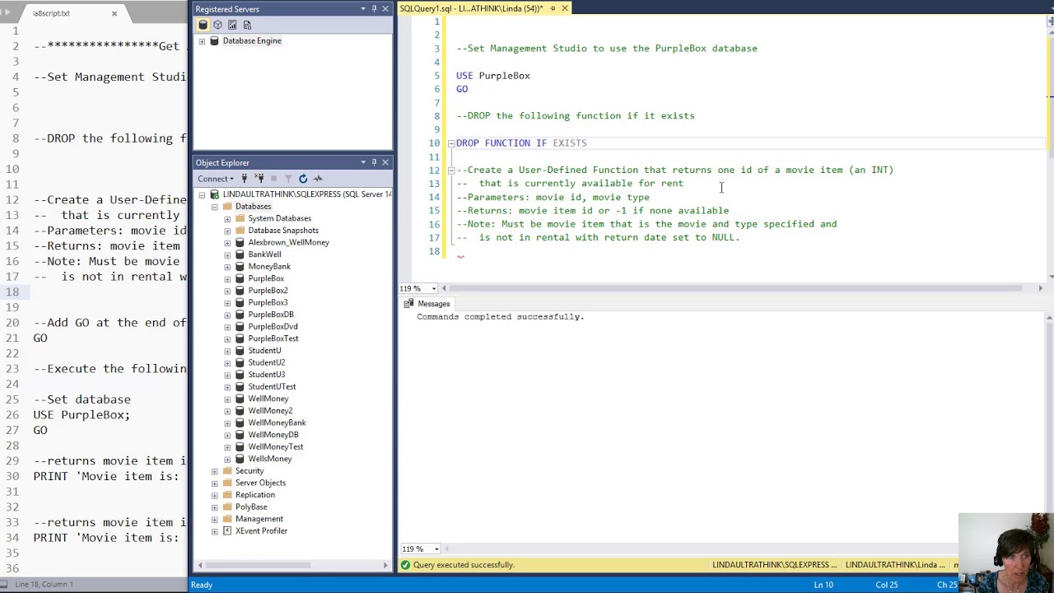Select Database Engine icon in Registered Servers toolbar
Screen dimensions: 1054x593
pos(203,25)
